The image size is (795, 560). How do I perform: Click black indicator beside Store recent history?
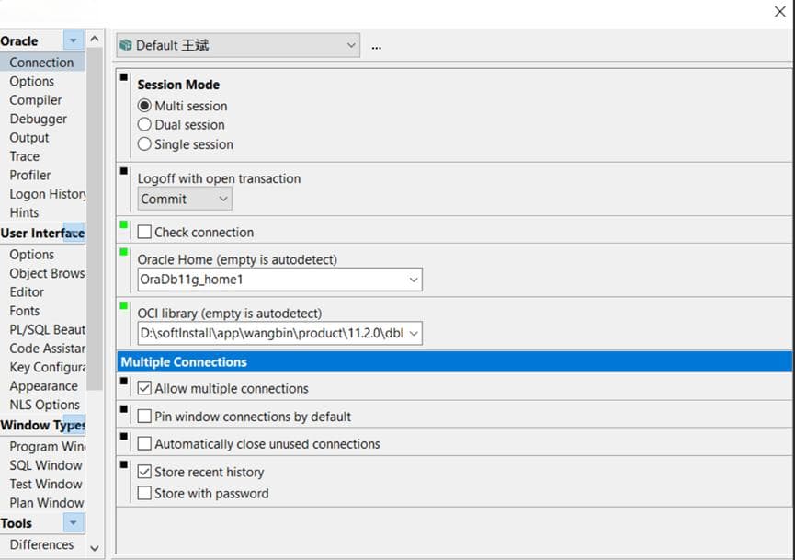click(124, 464)
